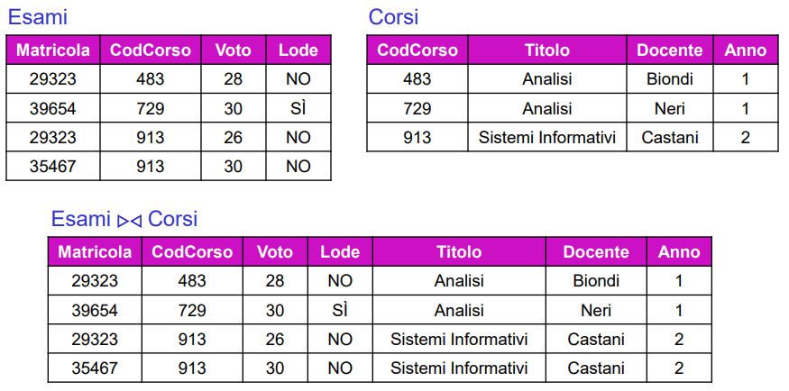Image resolution: width=789 pixels, height=391 pixels.
Task: Select Matricola header in top-left Esami table
Action: [52, 50]
